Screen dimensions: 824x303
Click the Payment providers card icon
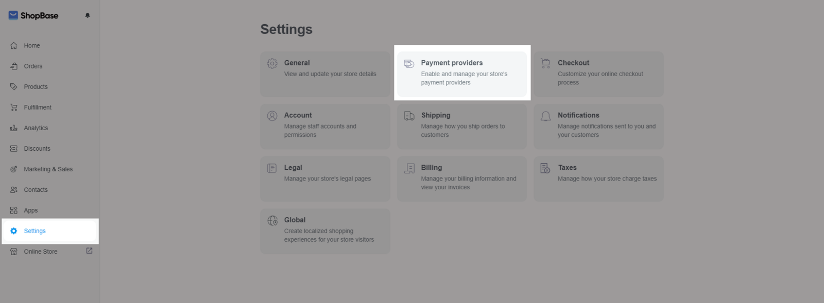coord(409,64)
